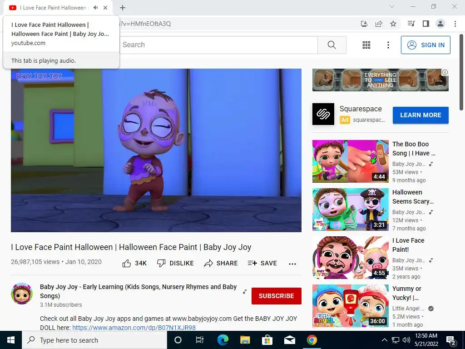The image size is (465, 349).
Task: Open Mail app from taskbar
Action: tap(289, 340)
